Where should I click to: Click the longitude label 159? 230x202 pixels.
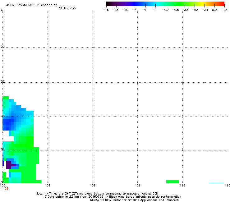(138, 186)
